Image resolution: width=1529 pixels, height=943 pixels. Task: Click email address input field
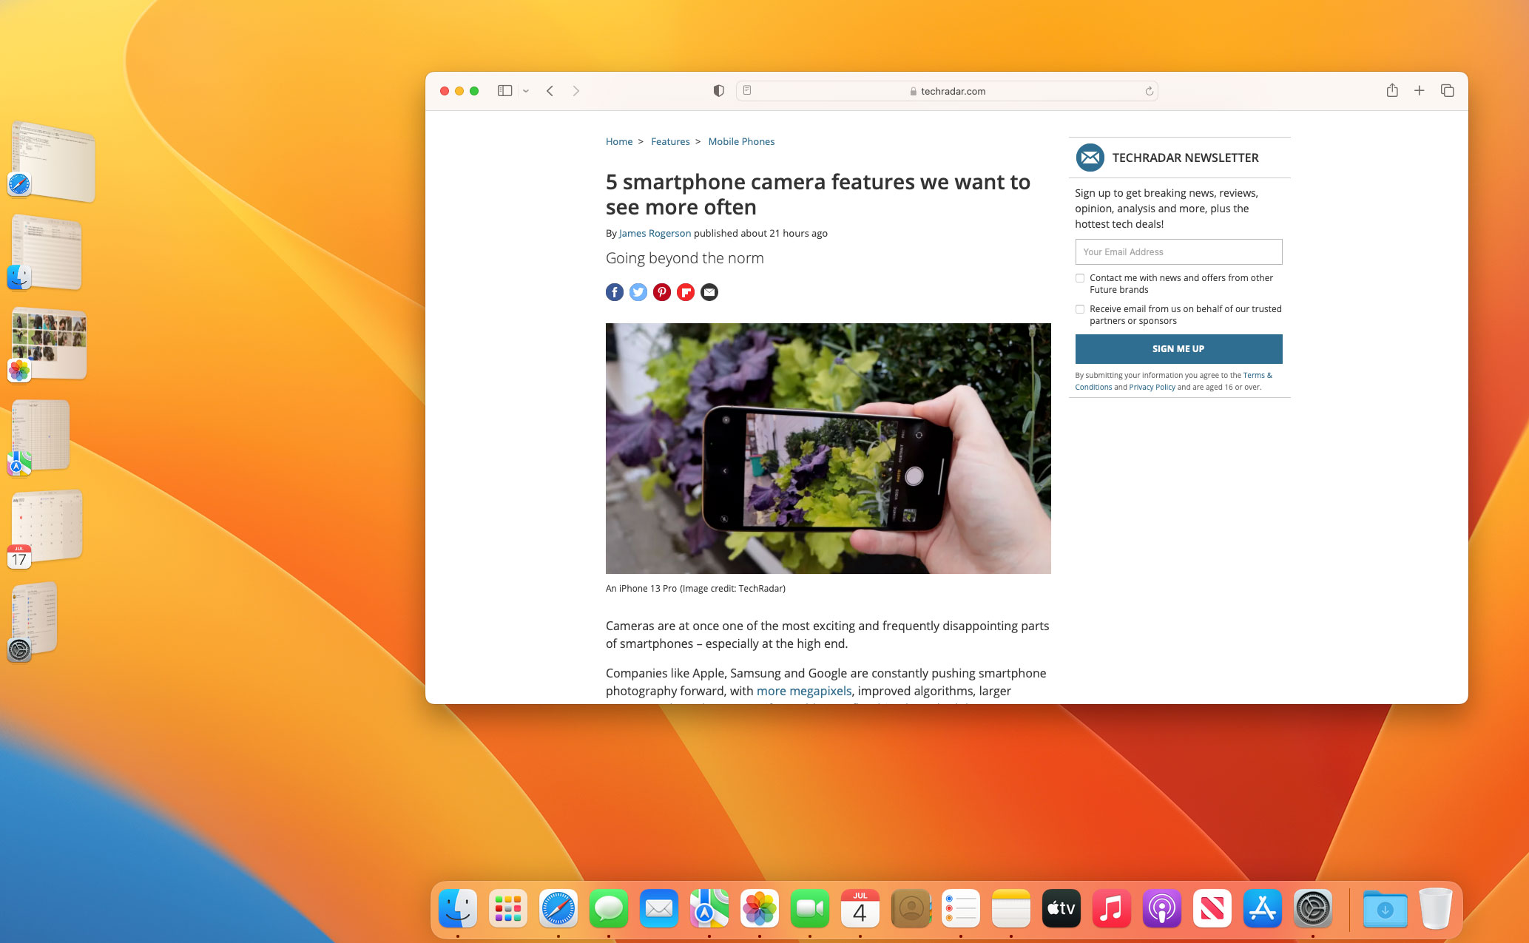pyautogui.click(x=1178, y=251)
